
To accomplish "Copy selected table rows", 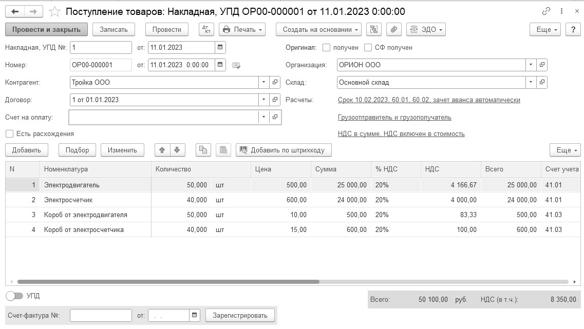I will [x=203, y=150].
